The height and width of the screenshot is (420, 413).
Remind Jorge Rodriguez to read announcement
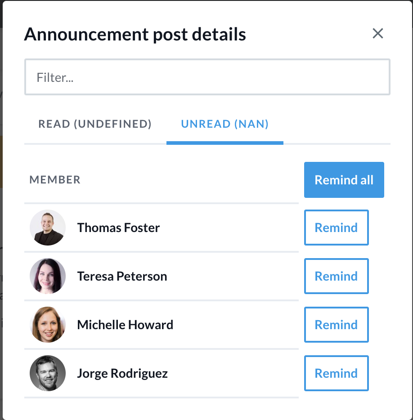tap(336, 373)
